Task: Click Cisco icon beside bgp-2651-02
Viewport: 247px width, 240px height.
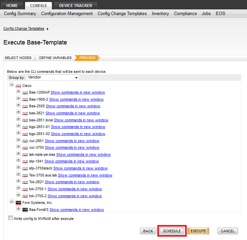Action: (25, 134)
